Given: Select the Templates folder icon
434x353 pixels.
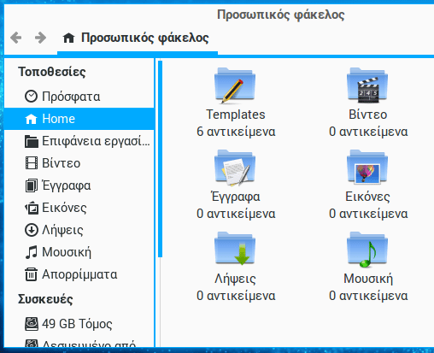Looking at the screenshot, I should coord(235,85).
